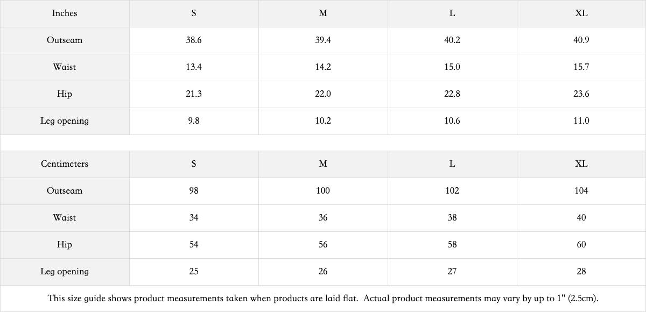The width and height of the screenshot is (646, 312).
Task: Click the 36 waist centimeter cell
Action: (323, 218)
